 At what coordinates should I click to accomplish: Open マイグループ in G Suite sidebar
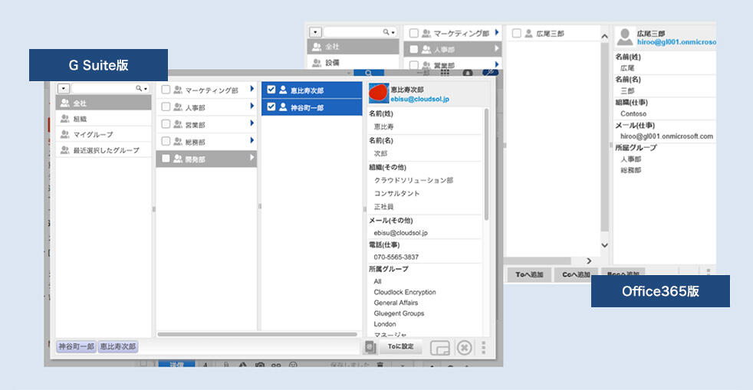104,134
